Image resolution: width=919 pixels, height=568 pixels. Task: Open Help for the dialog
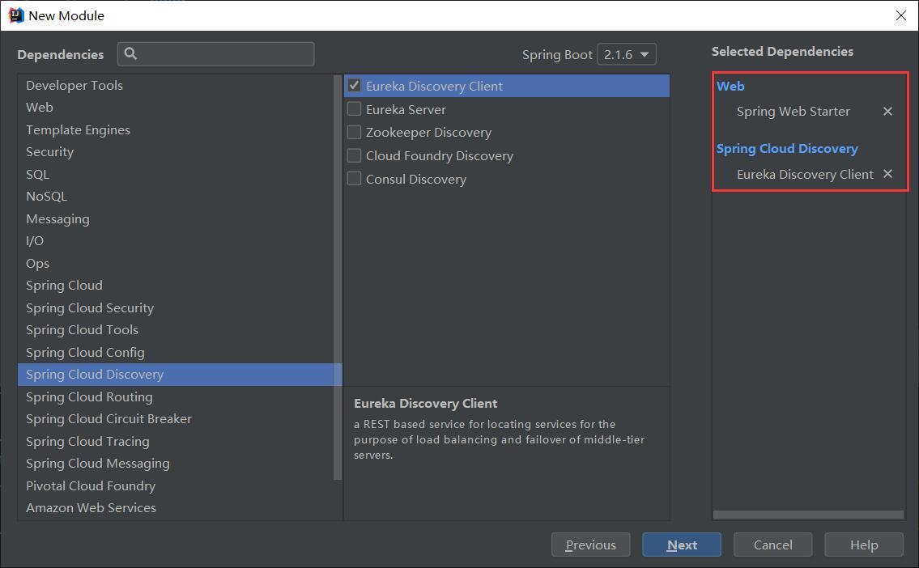(864, 545)
